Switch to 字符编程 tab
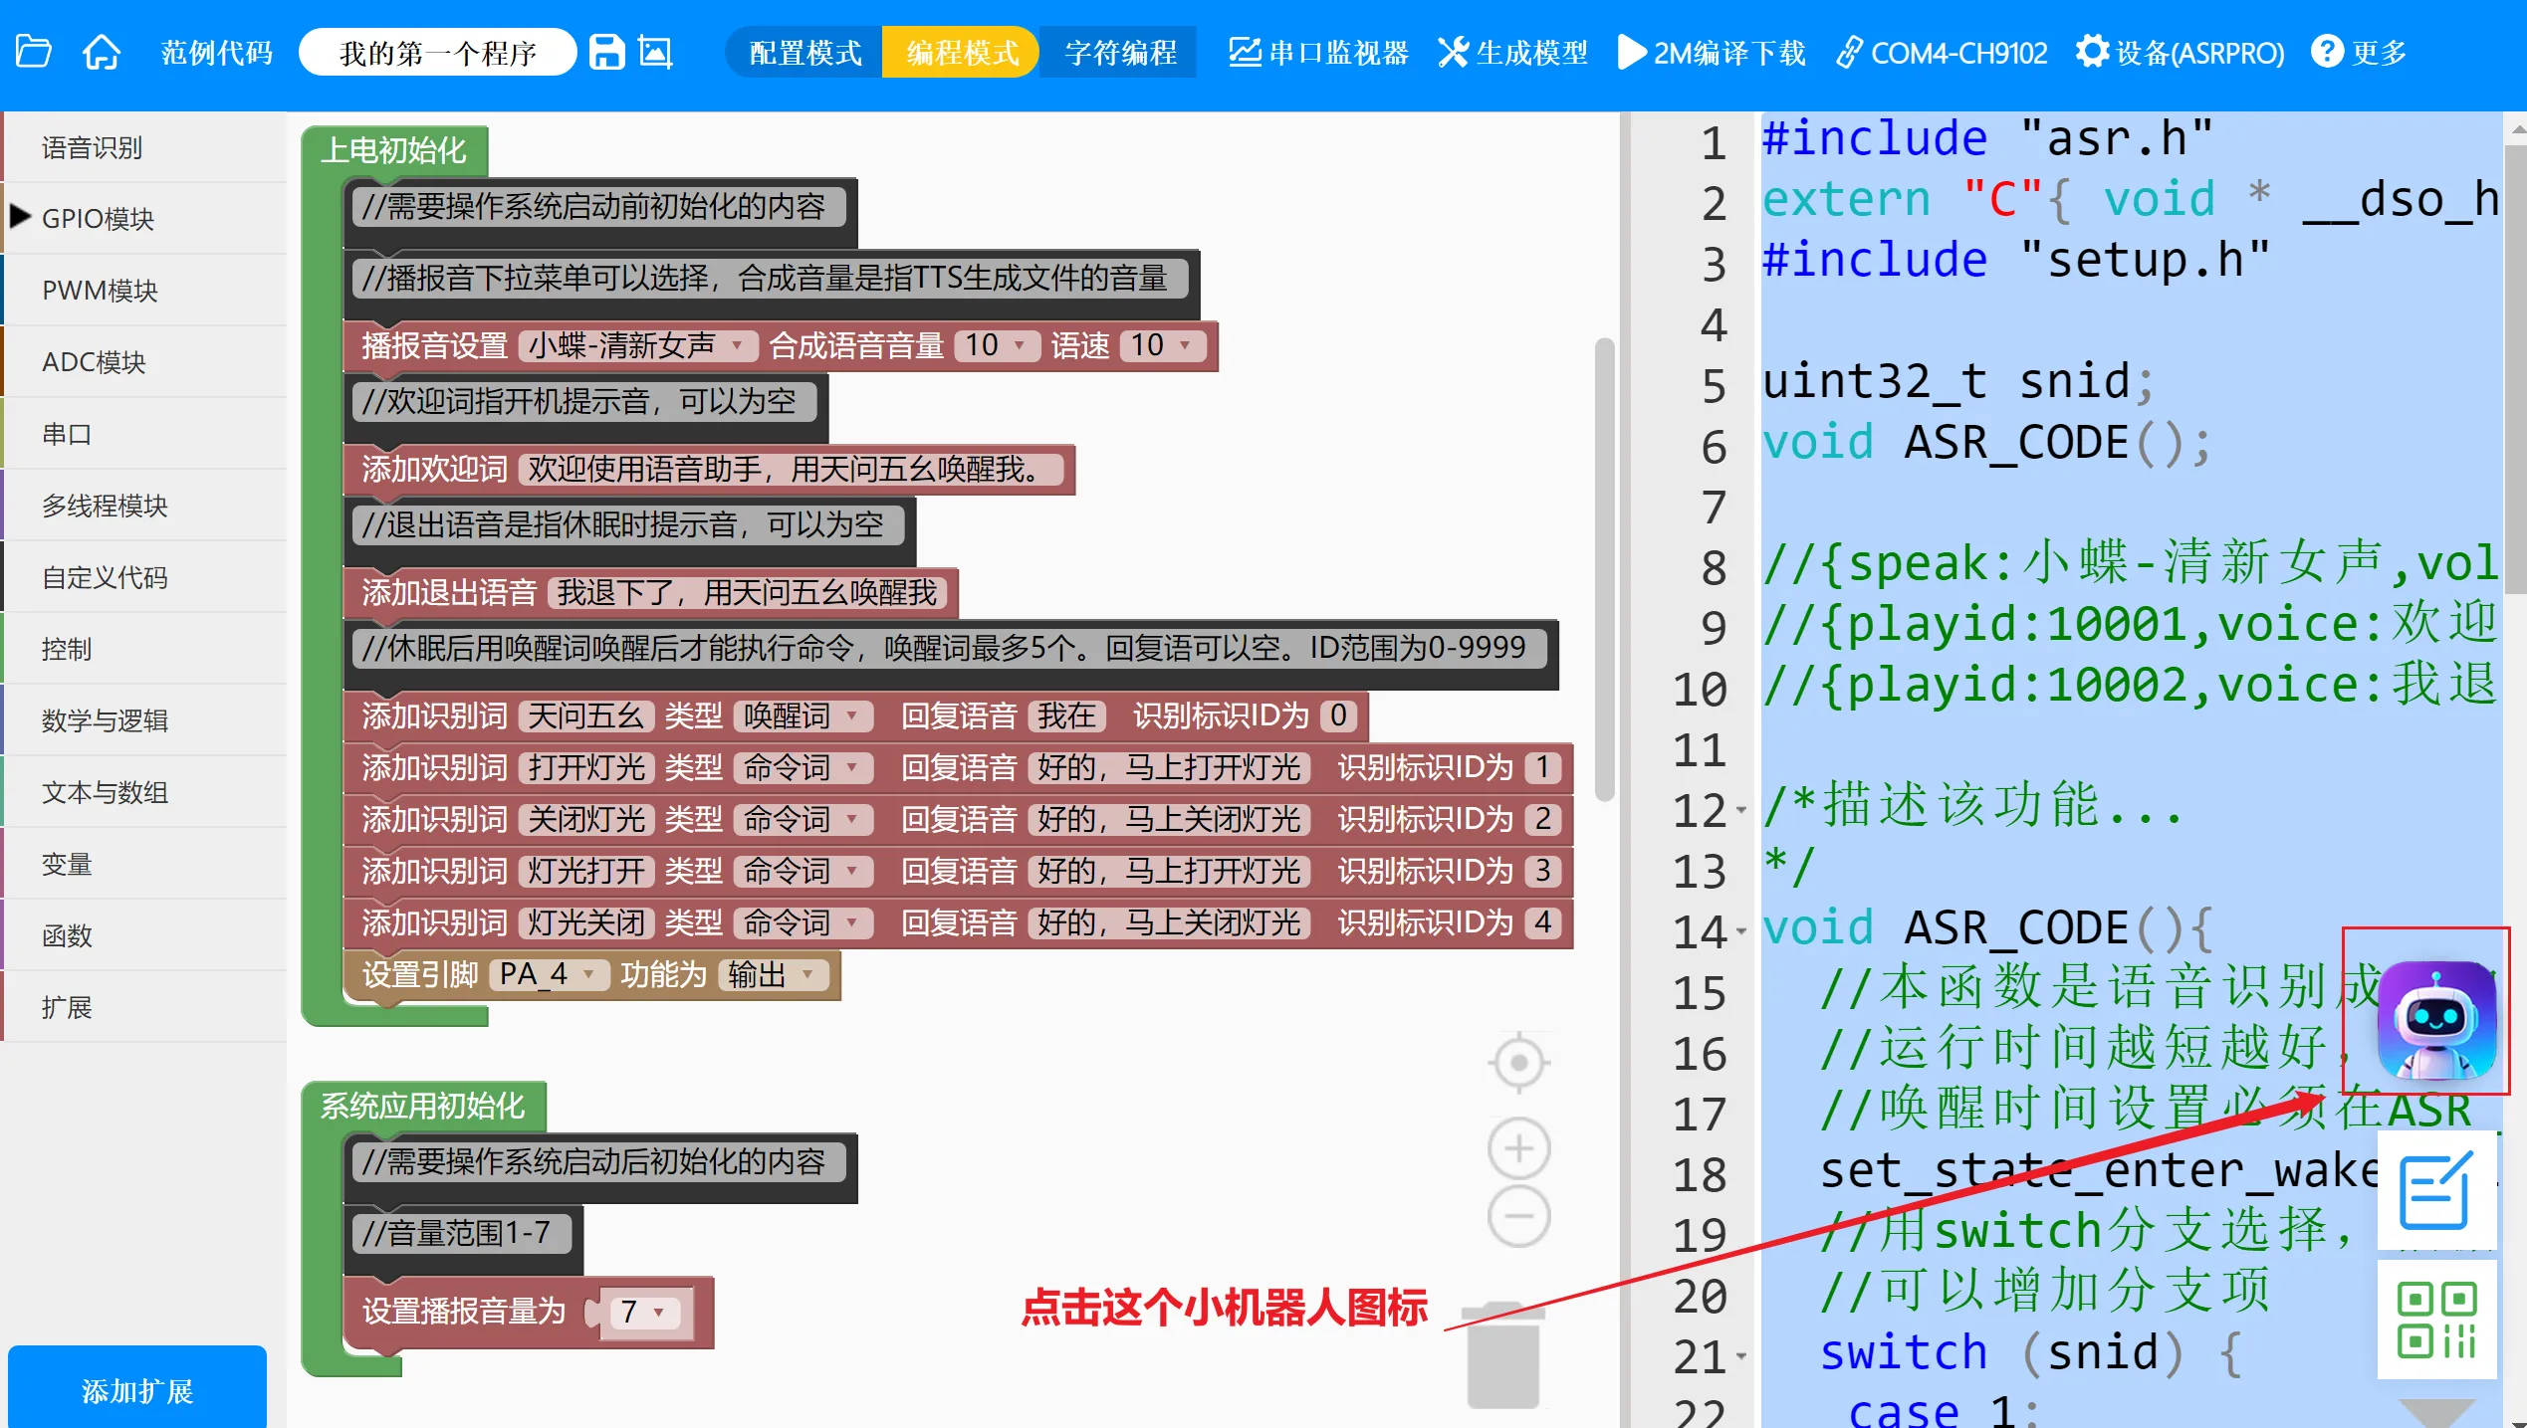 [x=1120, y=52]
